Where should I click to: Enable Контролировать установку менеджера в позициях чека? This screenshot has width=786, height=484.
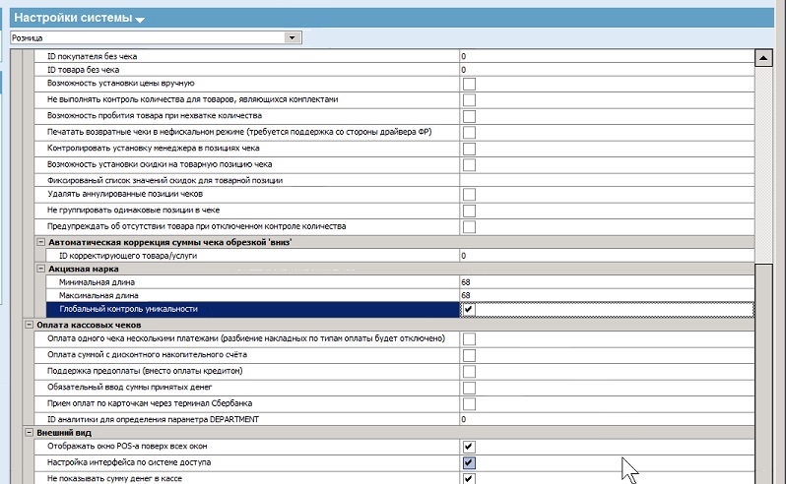(469, 149)
